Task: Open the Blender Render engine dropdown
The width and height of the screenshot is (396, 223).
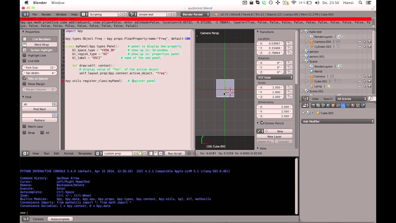Action: pyautogui.click(x=196, y=14)
